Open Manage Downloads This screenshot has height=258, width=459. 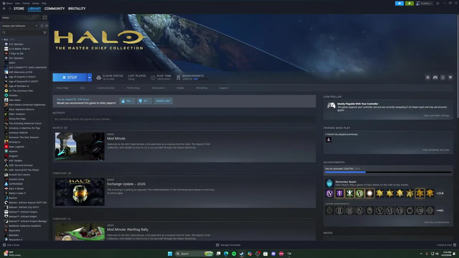tap(228, 245)
